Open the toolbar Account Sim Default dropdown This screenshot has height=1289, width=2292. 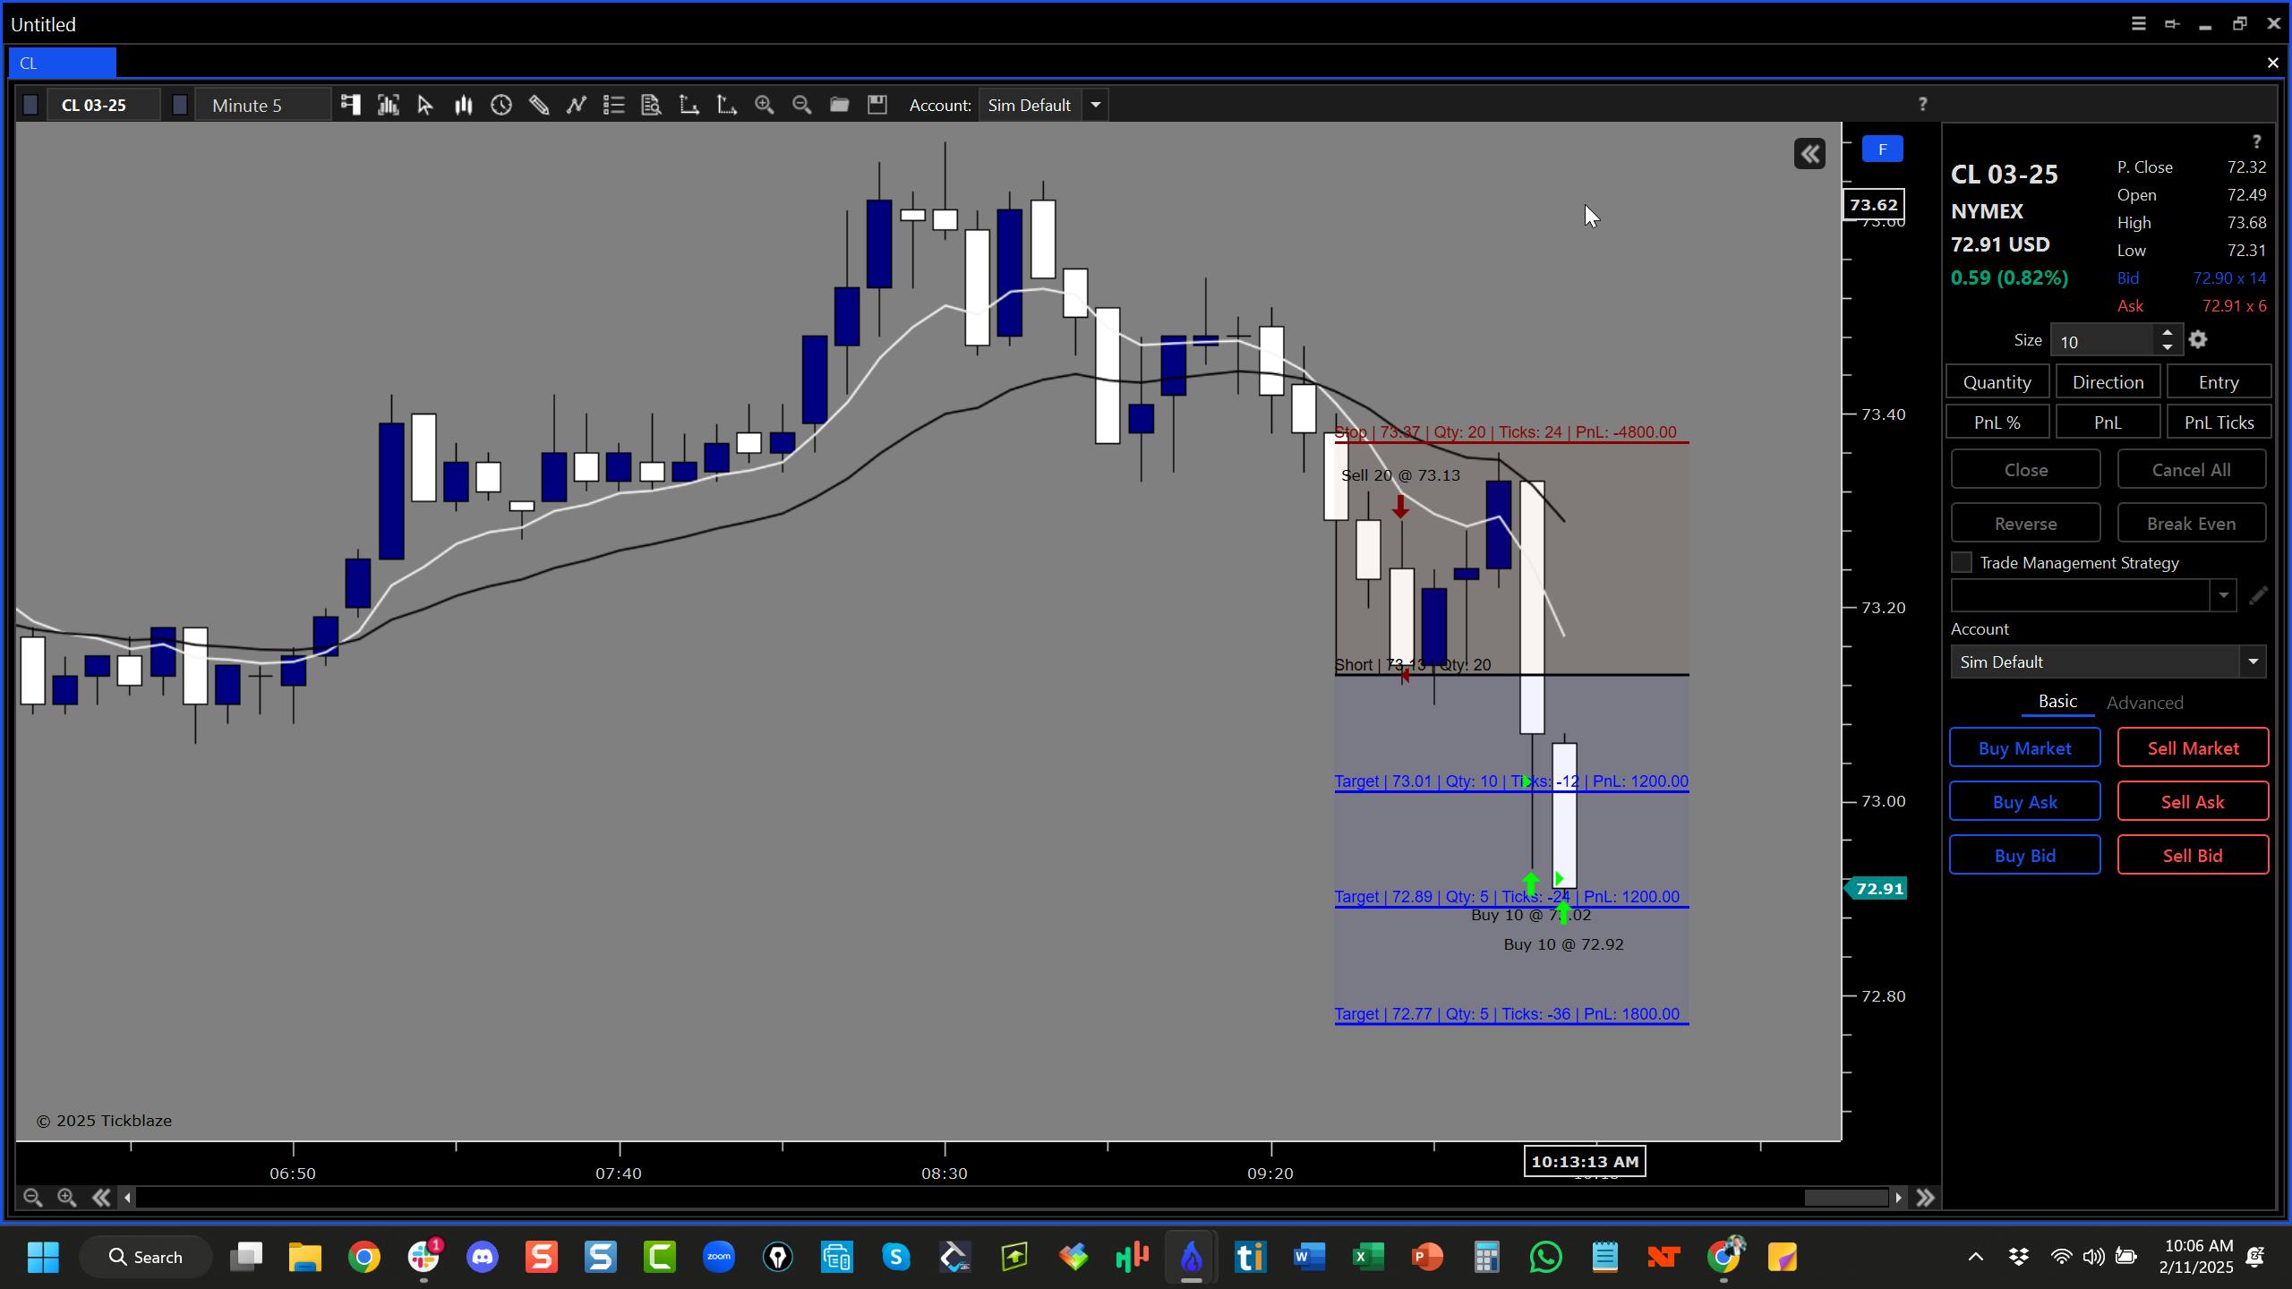click(x=1095, y=106)
